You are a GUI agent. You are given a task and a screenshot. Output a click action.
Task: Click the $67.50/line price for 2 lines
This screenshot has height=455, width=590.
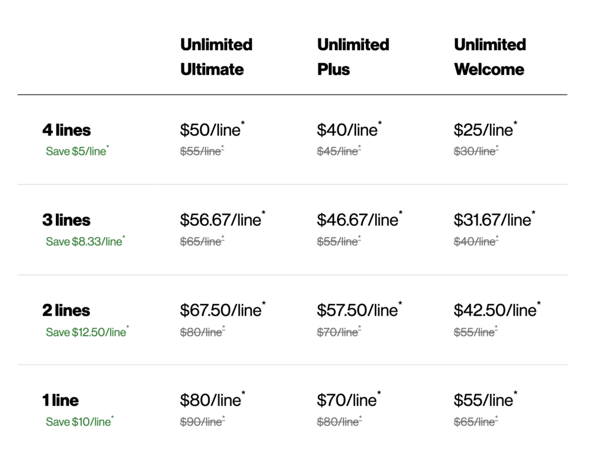(221, 310)
